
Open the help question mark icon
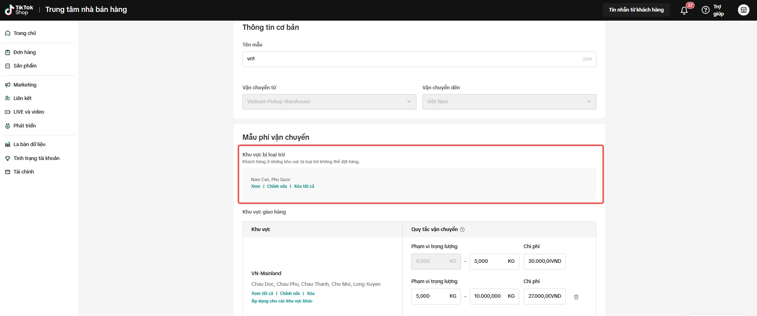705,10
